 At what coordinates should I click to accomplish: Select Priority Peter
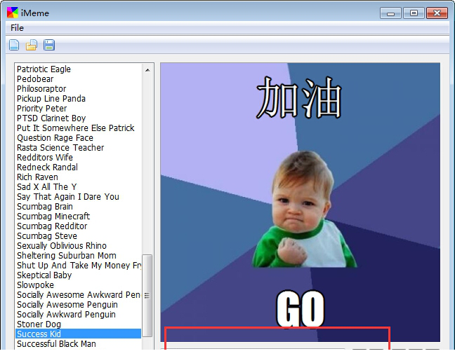(79, 109)
